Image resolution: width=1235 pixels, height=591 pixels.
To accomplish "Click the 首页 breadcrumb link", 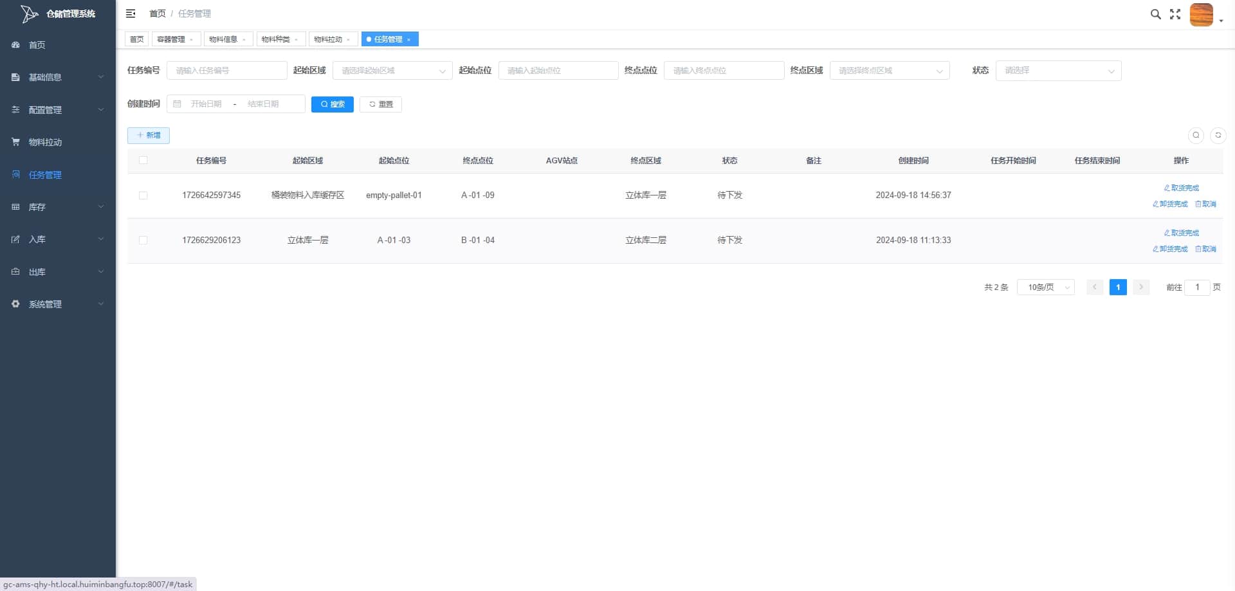I will click(x=158, y=14).
